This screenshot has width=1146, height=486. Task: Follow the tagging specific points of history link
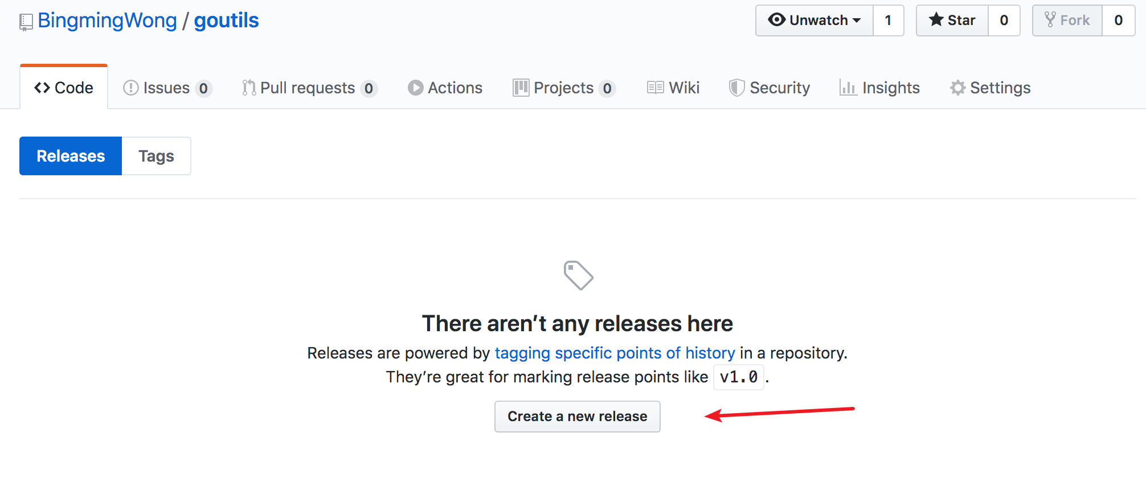[x=615, y=353]
